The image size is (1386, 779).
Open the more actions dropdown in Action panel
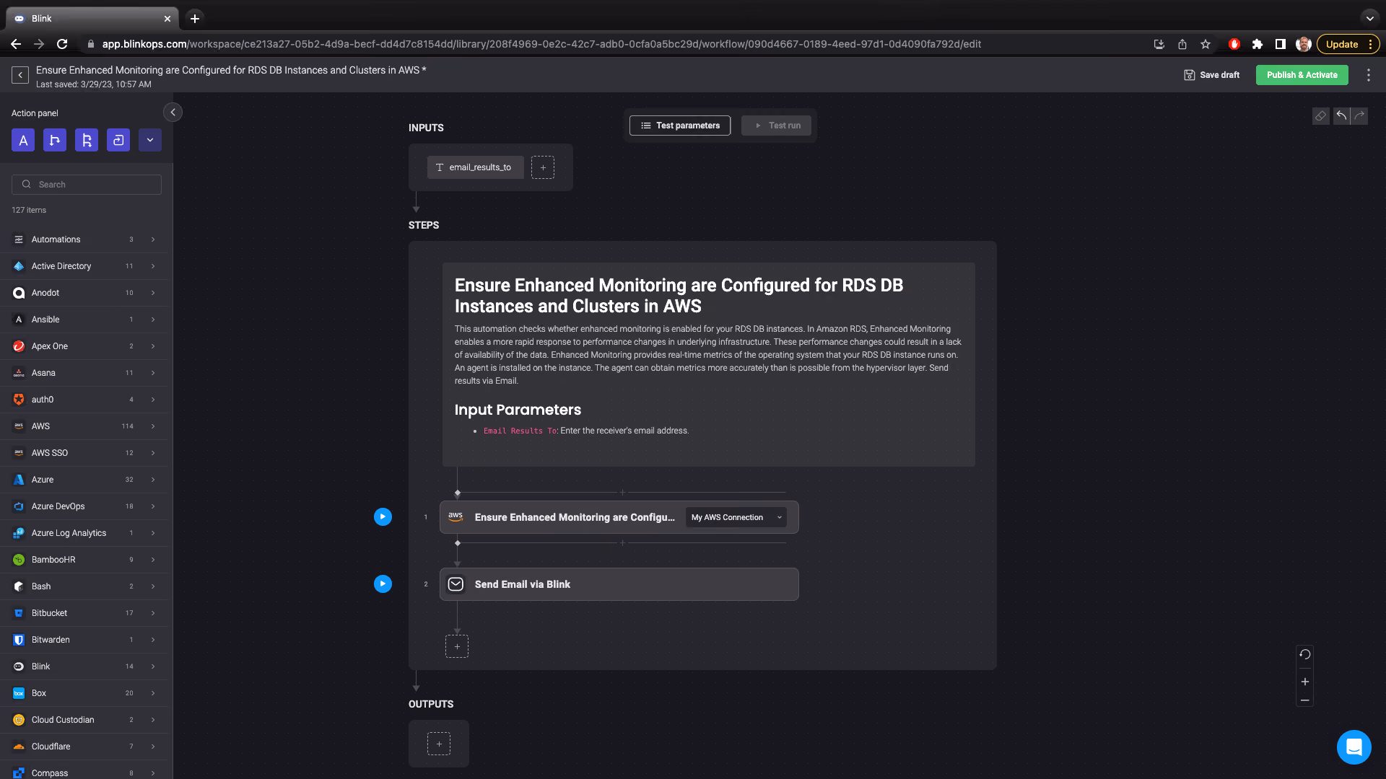pos(150,140)
